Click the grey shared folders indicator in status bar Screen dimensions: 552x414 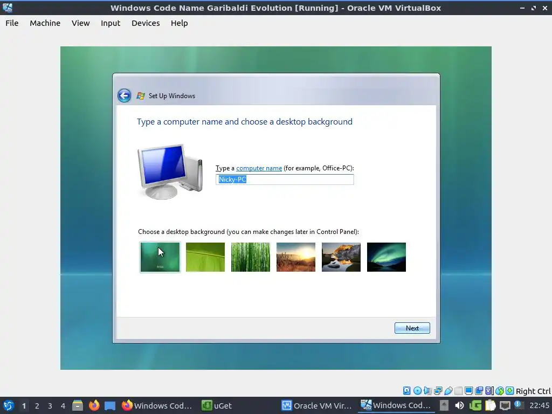(458, 390)
